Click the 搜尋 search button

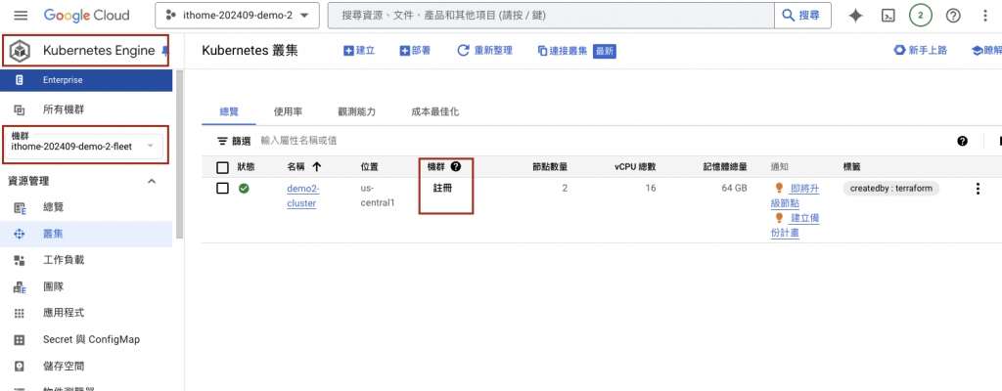click(802, 16)
